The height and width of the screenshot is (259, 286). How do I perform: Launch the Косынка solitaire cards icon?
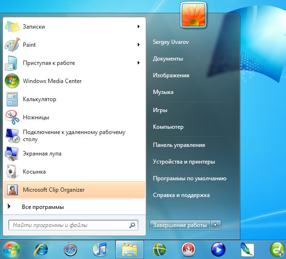(x=12, y=172)
